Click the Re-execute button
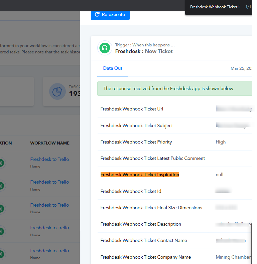Screen dimensions: 257x264 coord(110,15)
